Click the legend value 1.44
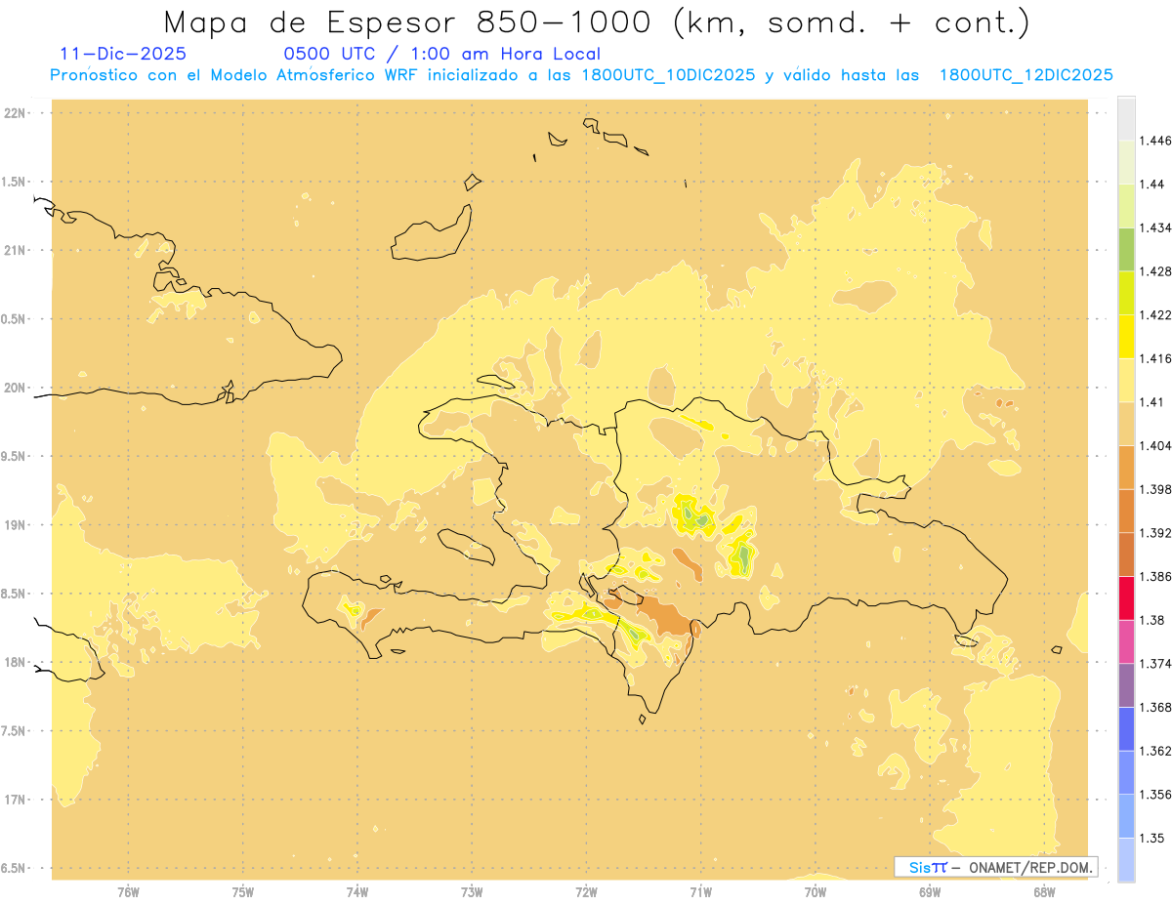1172x905 pixels. coord(1152,185)
